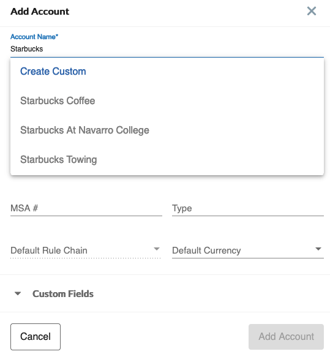Choose the Create Custom option
The width and height of the screenshot is (330, 354).
(x=167, y=71)
